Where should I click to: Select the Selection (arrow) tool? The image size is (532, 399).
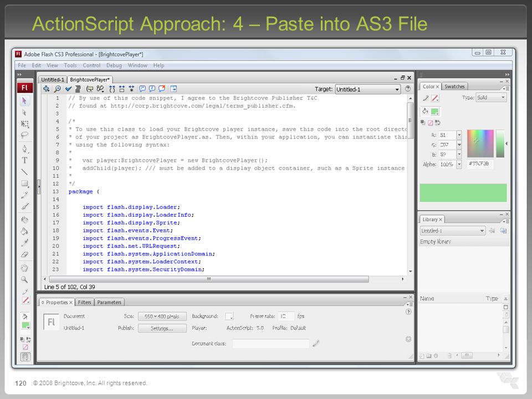click(24, 101)
